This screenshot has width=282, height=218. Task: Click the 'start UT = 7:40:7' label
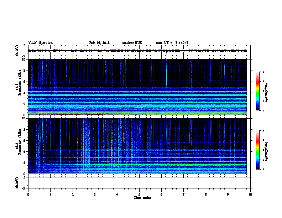pos(172,43)
